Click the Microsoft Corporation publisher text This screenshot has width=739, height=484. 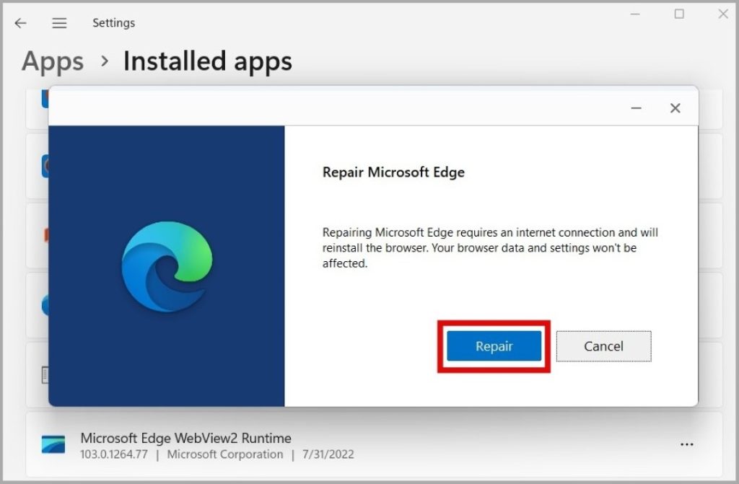[225, 454]
